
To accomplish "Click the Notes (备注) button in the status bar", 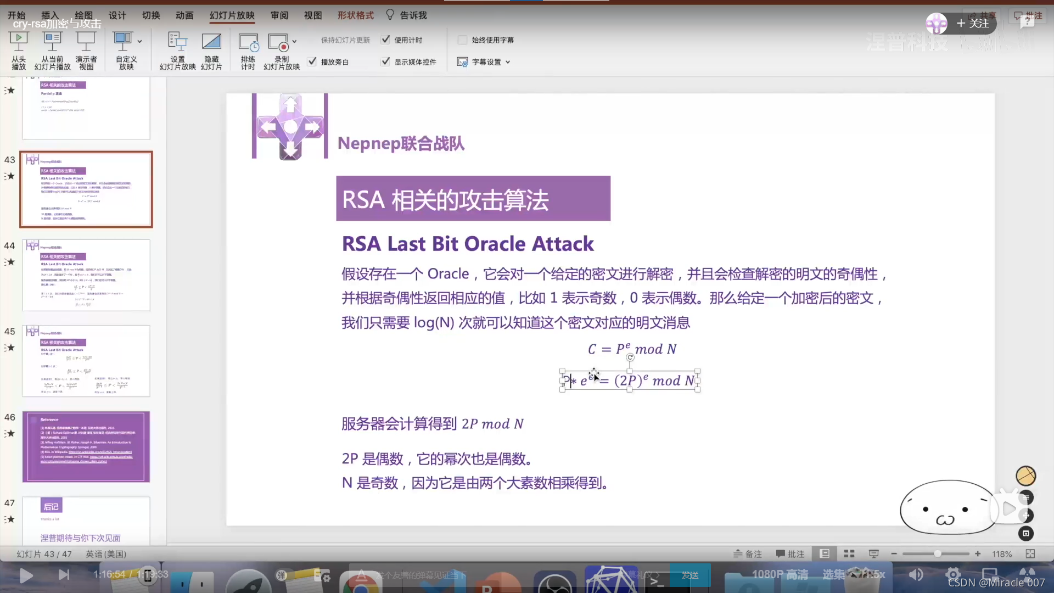I will coord(748,553).
